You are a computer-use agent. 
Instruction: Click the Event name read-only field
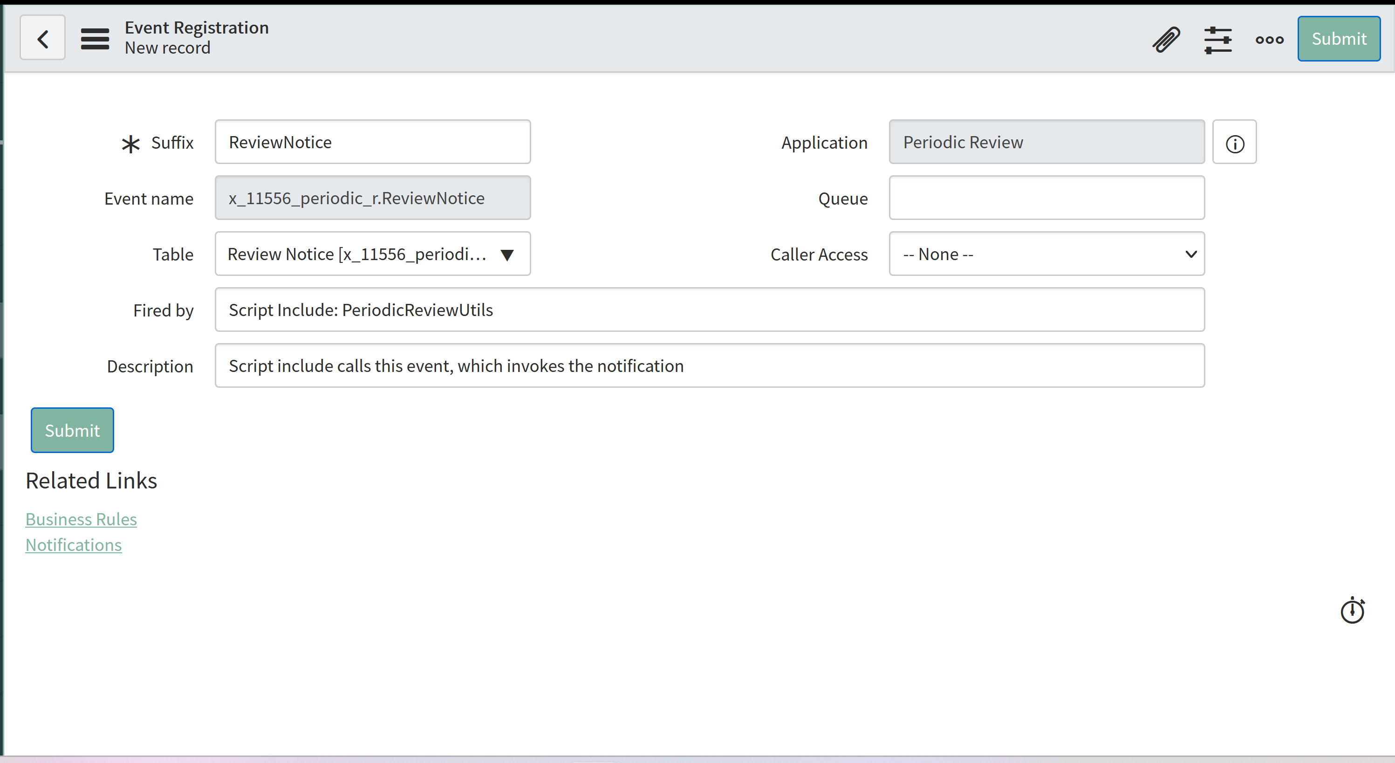373,199
